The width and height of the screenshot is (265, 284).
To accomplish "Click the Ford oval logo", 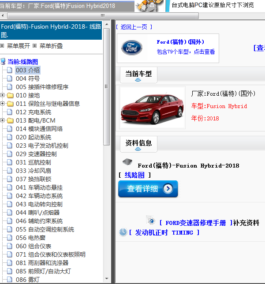I will 132,48.
